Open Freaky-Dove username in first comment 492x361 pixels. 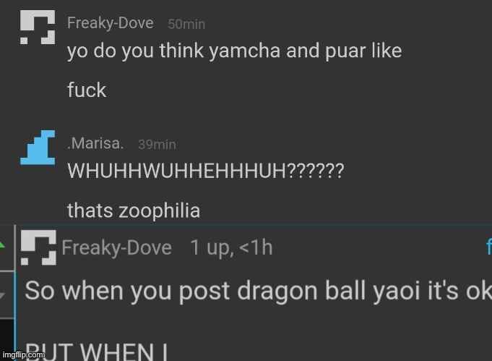pyautogui.click(x=111, y=23)
